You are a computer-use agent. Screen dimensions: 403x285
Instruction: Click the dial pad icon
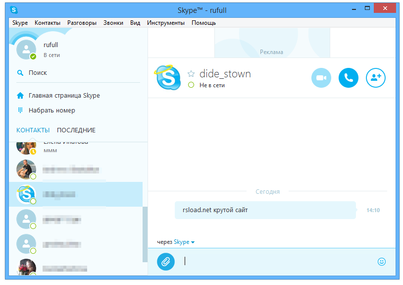click(20, 111)
